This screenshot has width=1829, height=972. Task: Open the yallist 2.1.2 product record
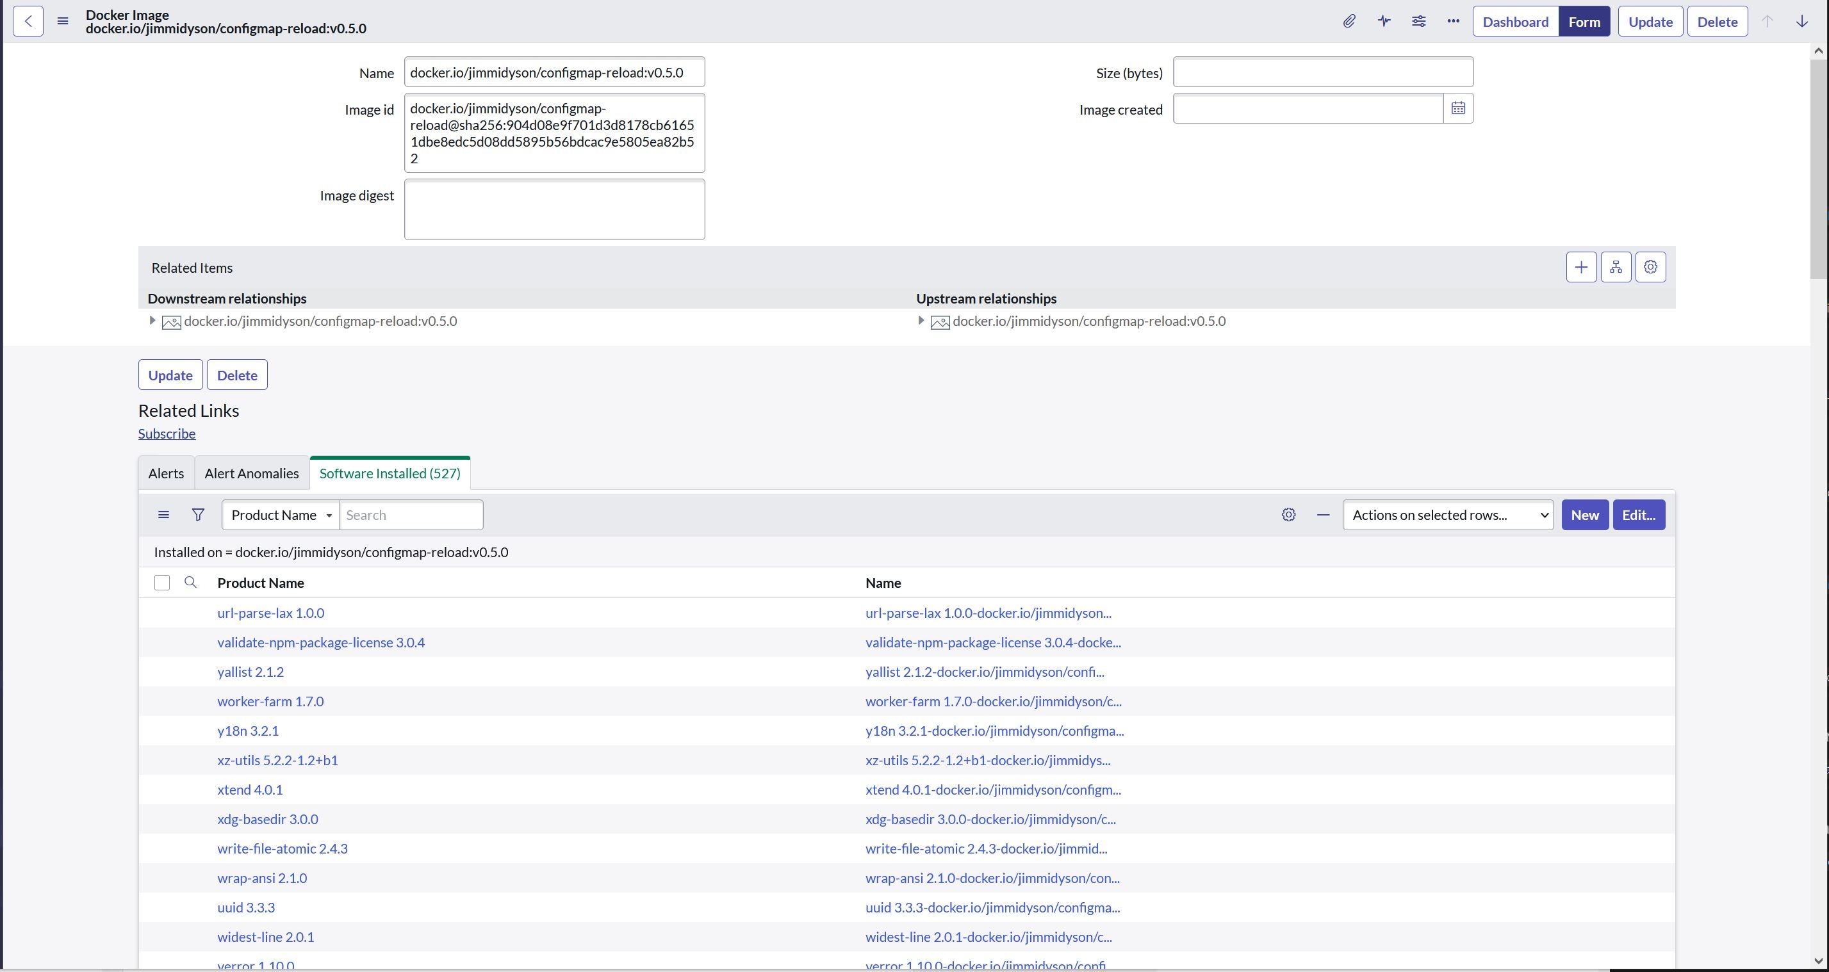pyautogui.click(x=250, y=671)
